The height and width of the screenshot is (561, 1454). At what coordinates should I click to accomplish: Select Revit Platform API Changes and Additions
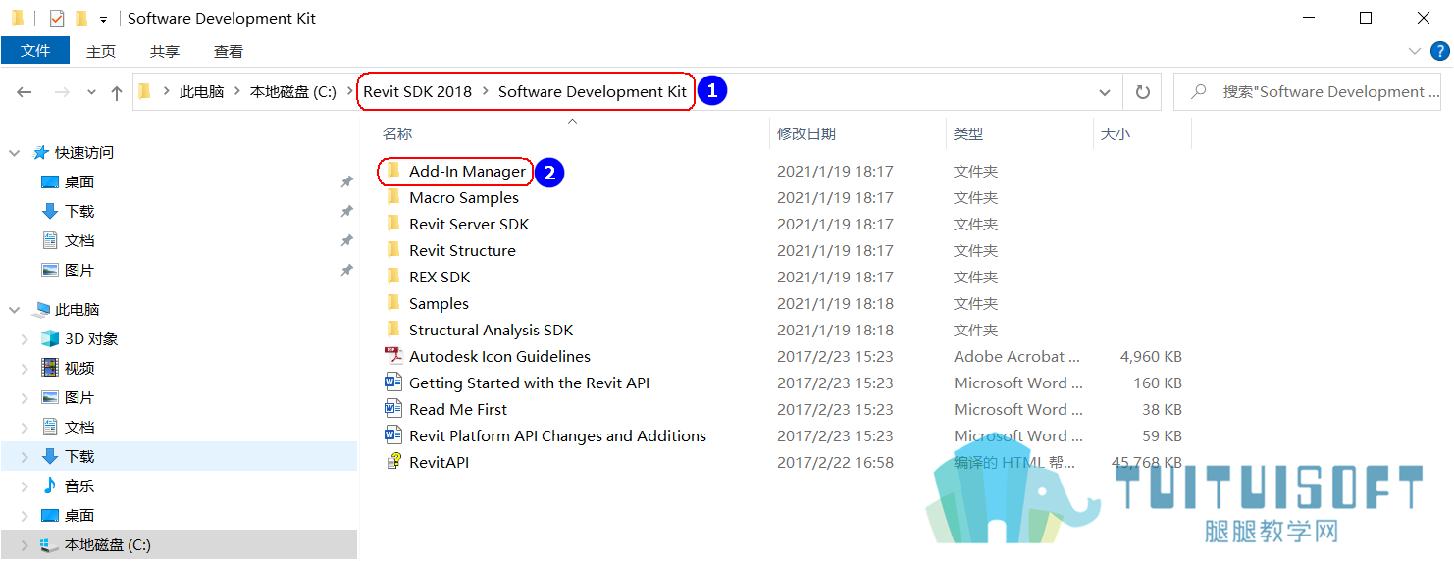tap(557, 435)
